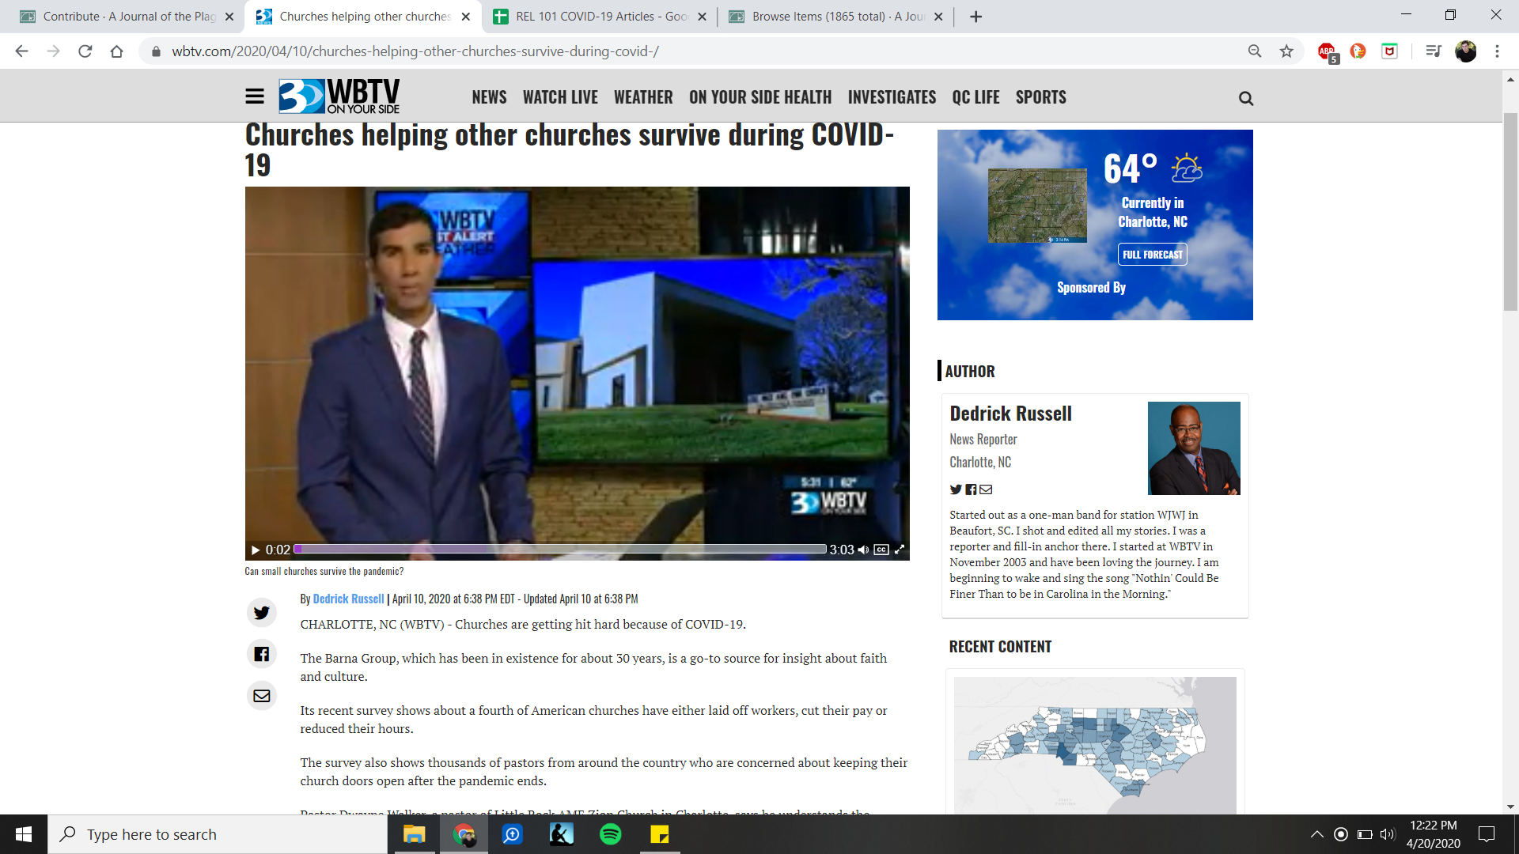Image resolution: width=1519 pixels, height=854 pixels.
Task: Click the North Carolina map thumbnail
Action: pyautogui.click(x=1095, y=745)
